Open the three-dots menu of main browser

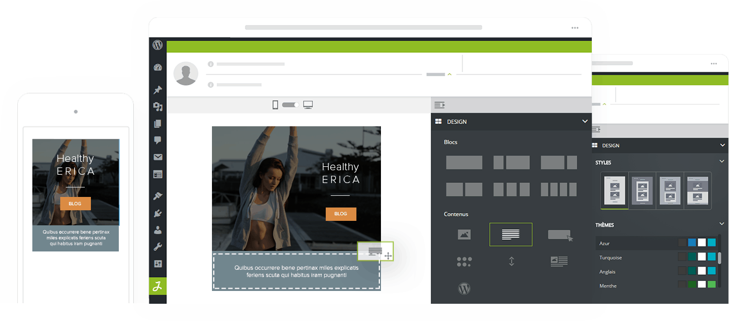(x=575, y=28)
